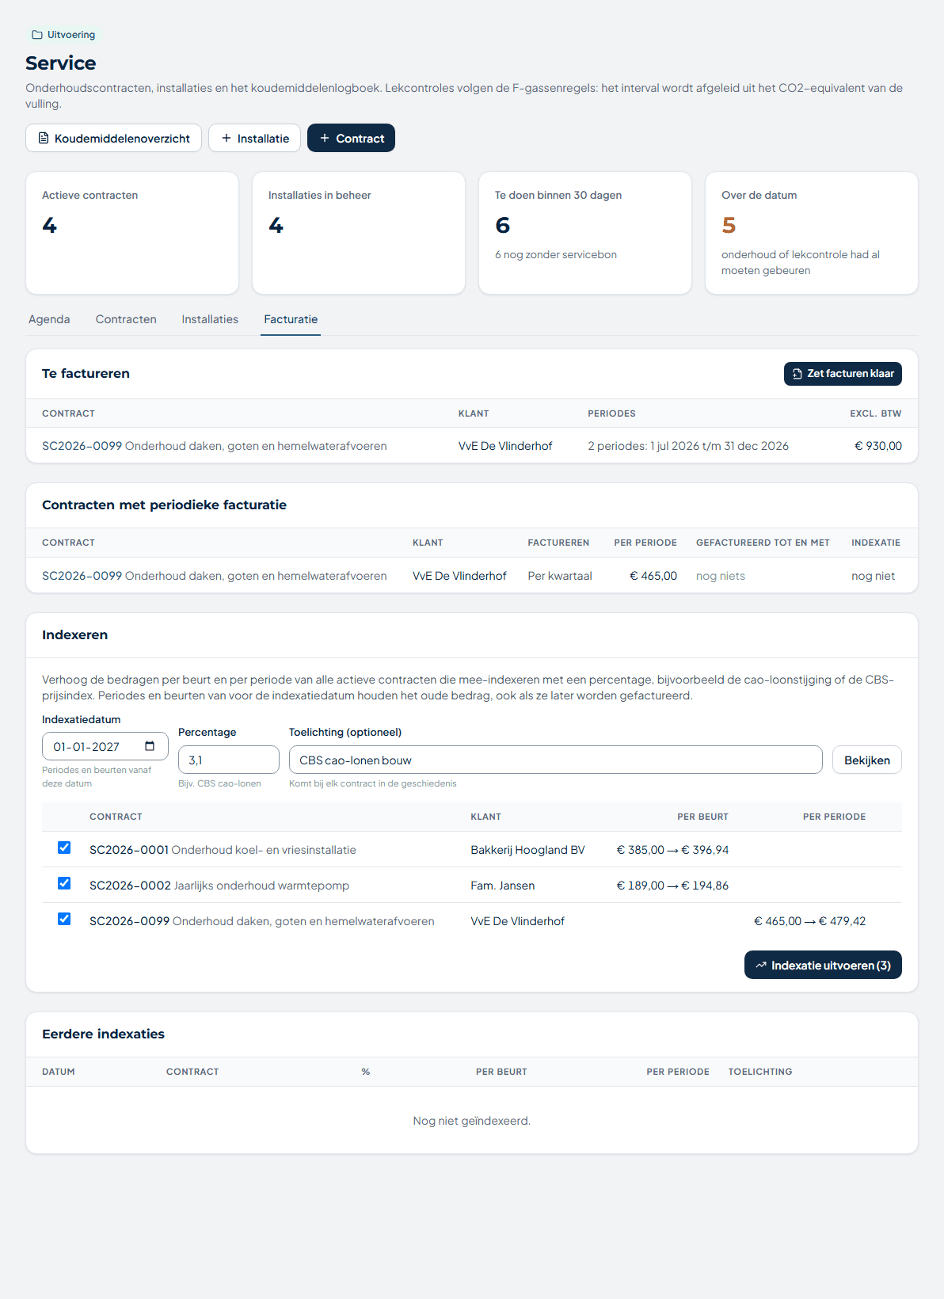Click the € 465,00 → € 479,42 value
The width and height of the screenshot is (944, 1299).
tap(809, 921)
